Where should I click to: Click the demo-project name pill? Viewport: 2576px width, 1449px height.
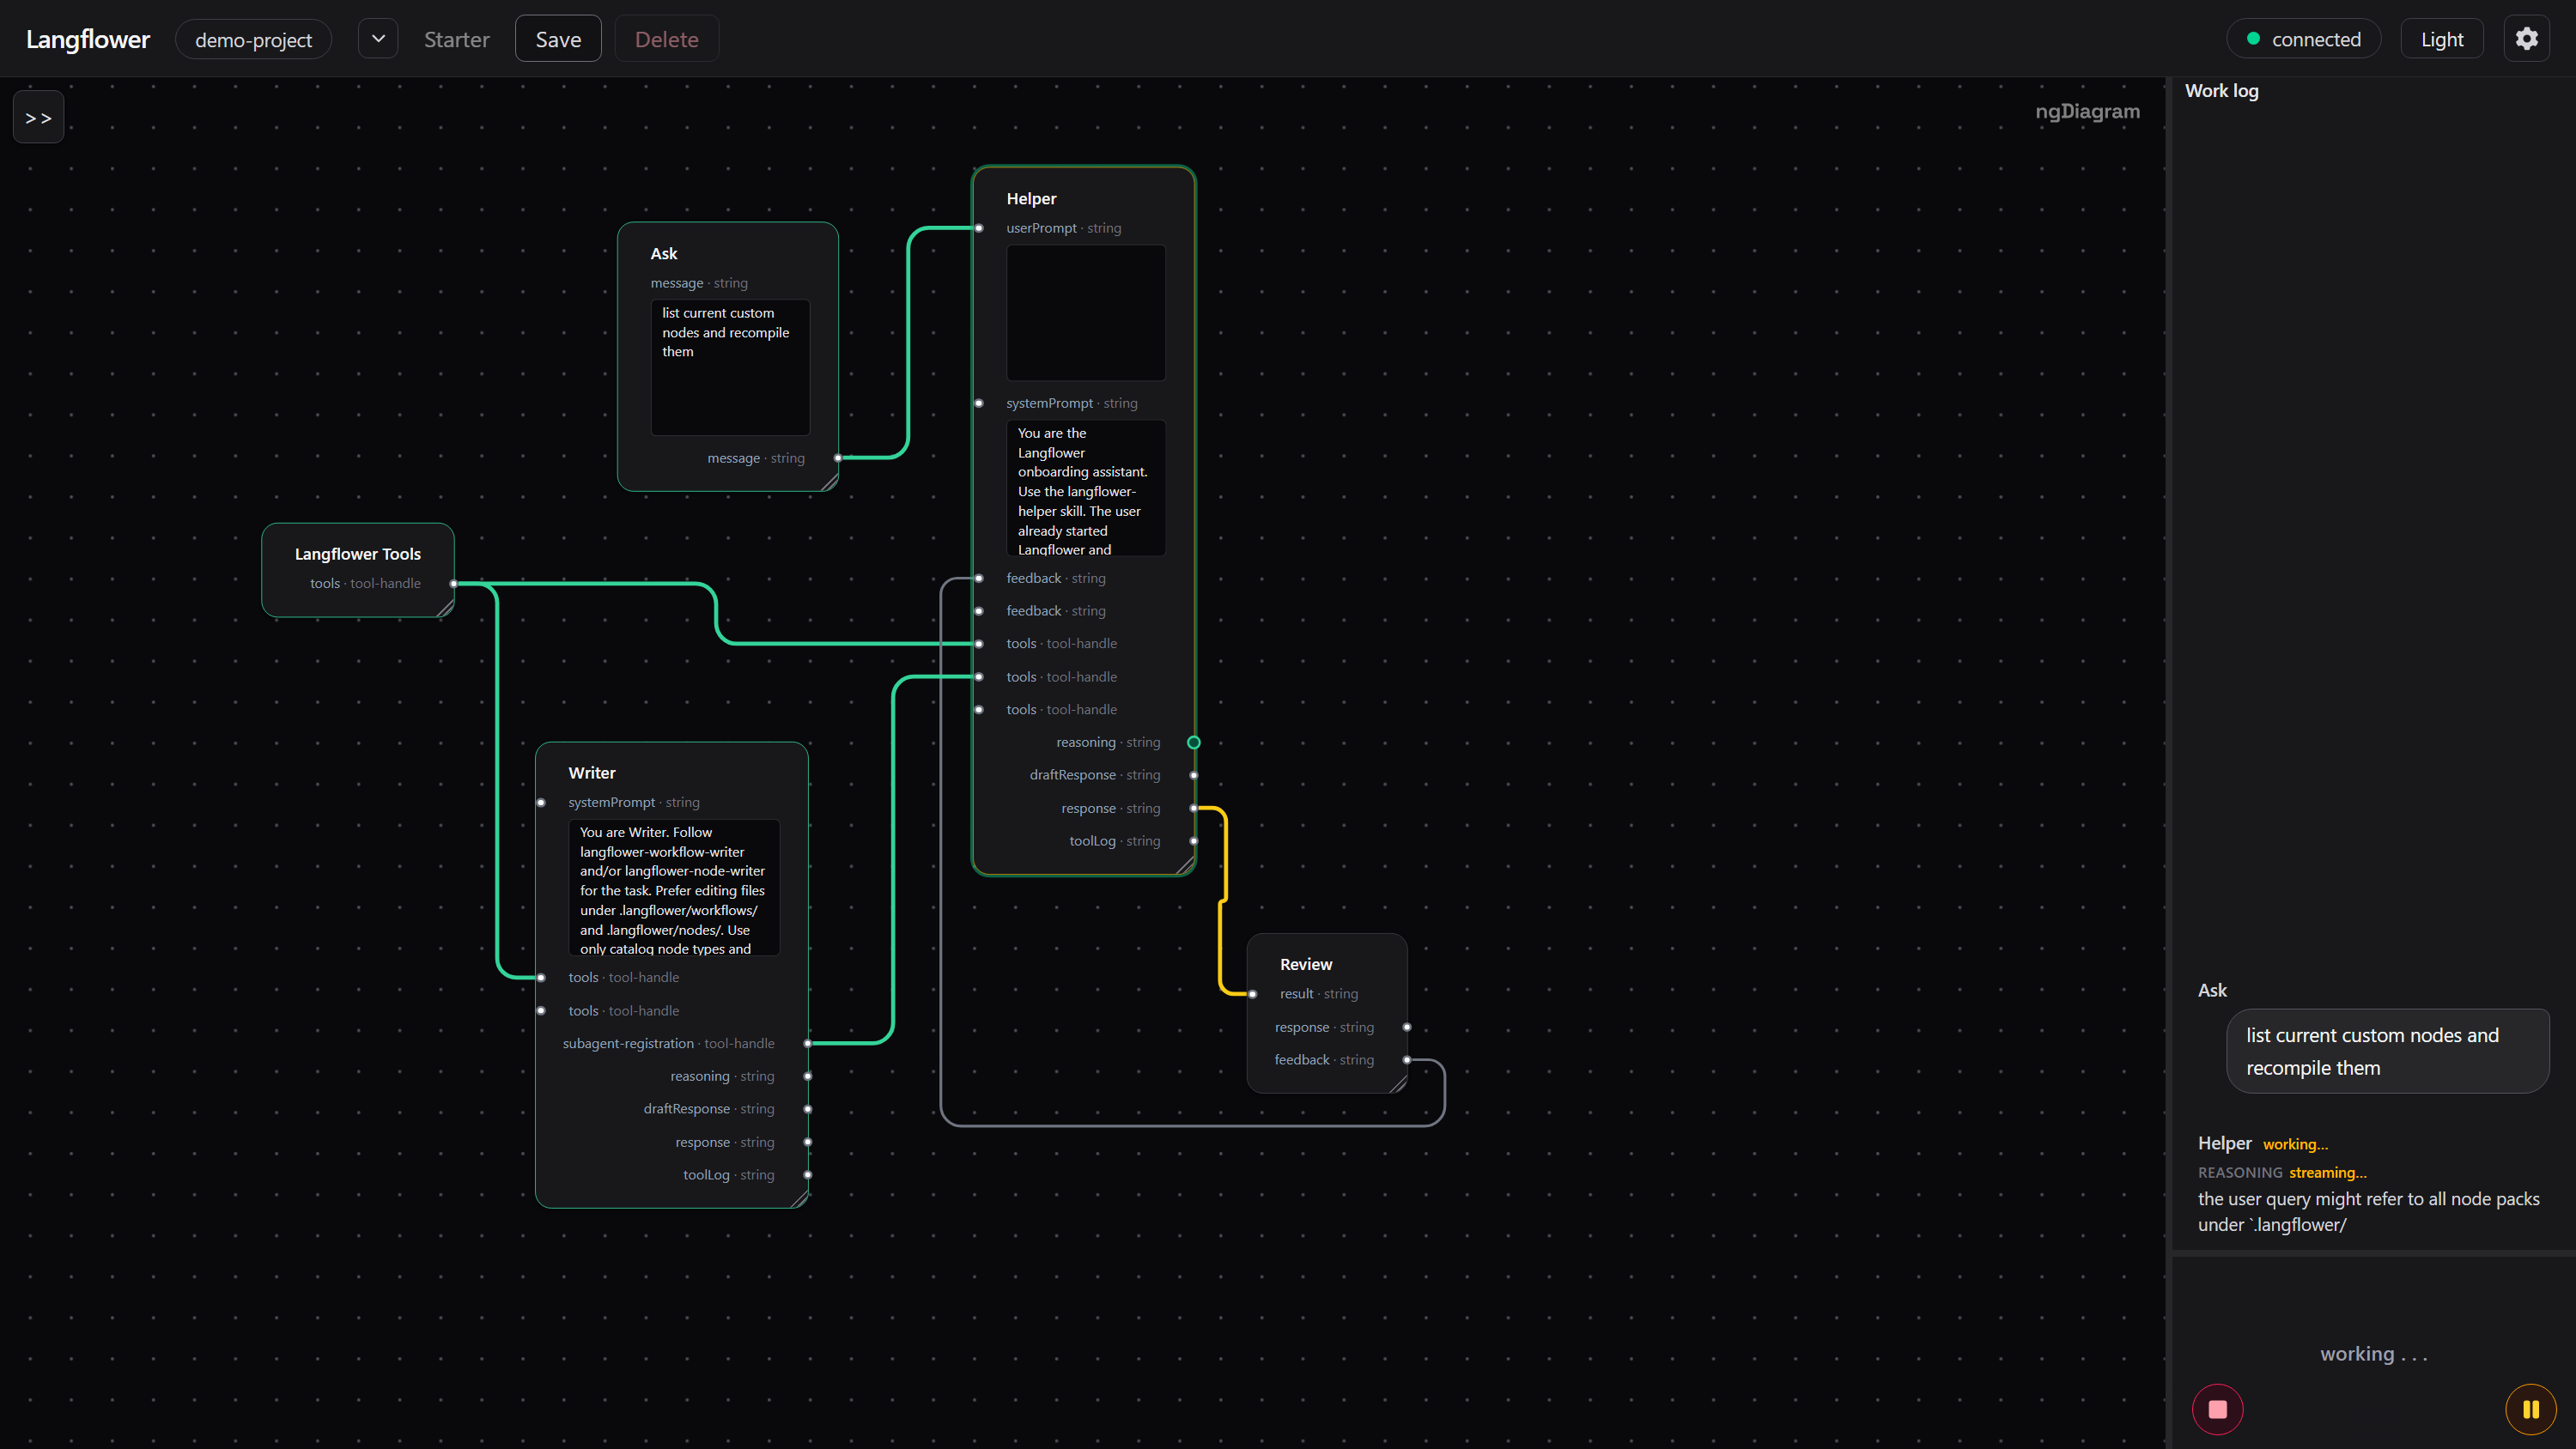[253, 39]
